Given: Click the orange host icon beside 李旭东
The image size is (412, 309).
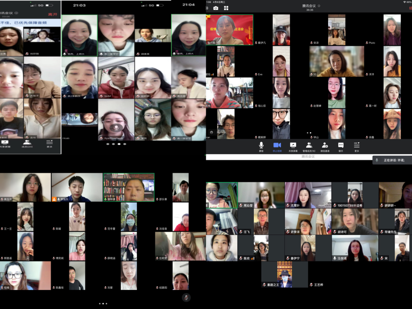Looking at the screenshot, I should tap(54, 199).
